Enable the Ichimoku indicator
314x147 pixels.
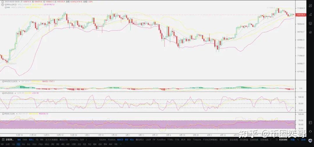[x=74, y=140]
